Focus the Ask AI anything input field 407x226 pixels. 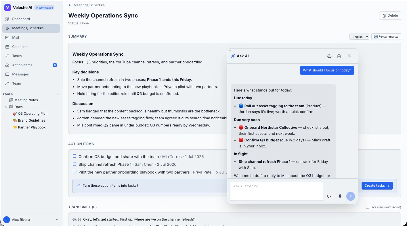point(276,191)
